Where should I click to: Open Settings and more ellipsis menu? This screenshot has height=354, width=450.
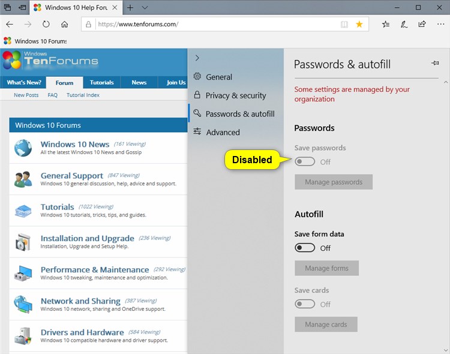pyautogui.click(x=440, y=24)
